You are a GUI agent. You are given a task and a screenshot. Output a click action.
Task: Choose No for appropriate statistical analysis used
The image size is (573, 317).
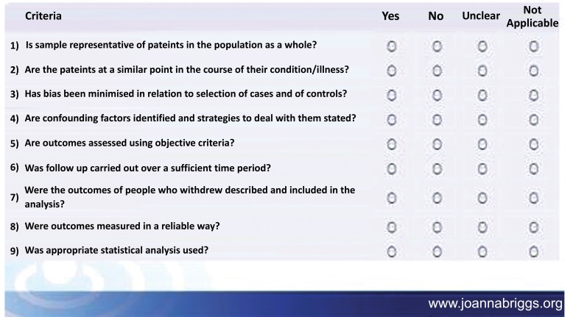click(437, 252)
